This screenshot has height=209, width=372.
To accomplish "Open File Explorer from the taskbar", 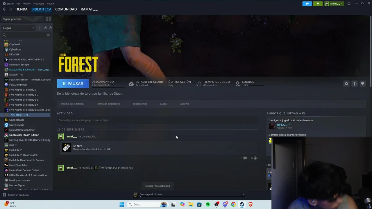I will click(x=191, y=204).
